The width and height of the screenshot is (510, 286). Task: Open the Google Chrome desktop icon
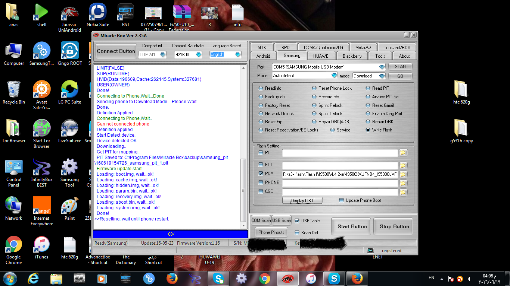pos(14,250)
